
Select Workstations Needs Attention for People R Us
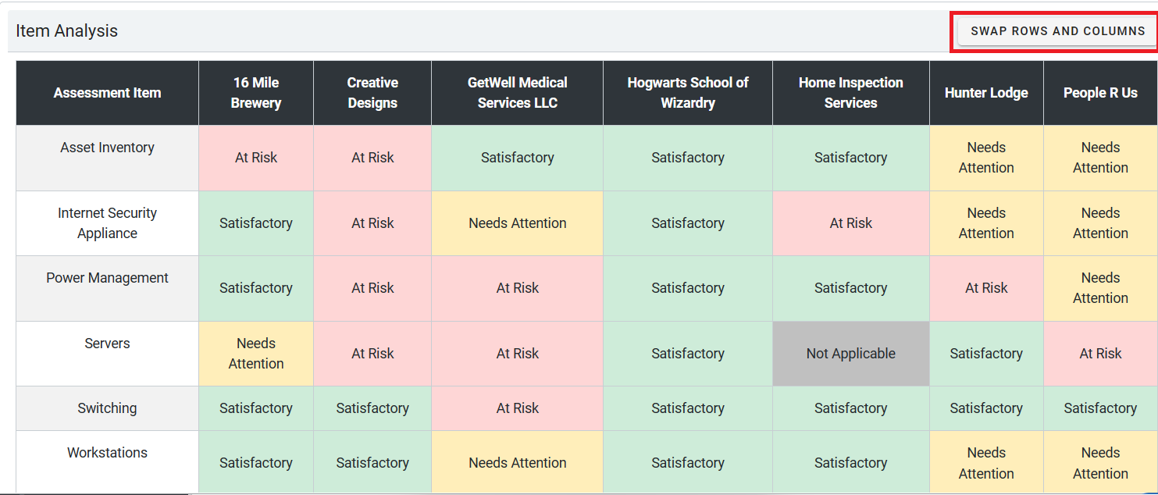(1101, 462)
